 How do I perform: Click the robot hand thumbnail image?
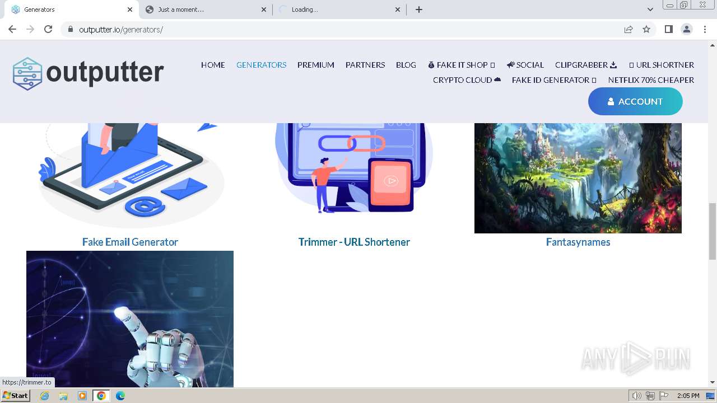[130, 319]
